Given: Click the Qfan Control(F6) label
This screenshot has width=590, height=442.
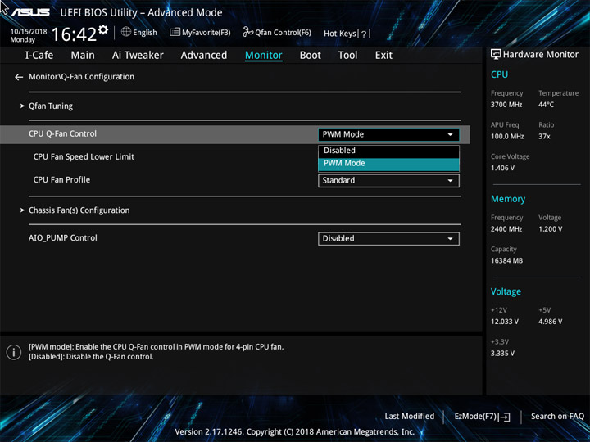Looking at the screenshot, I should [x=283, y=33].
